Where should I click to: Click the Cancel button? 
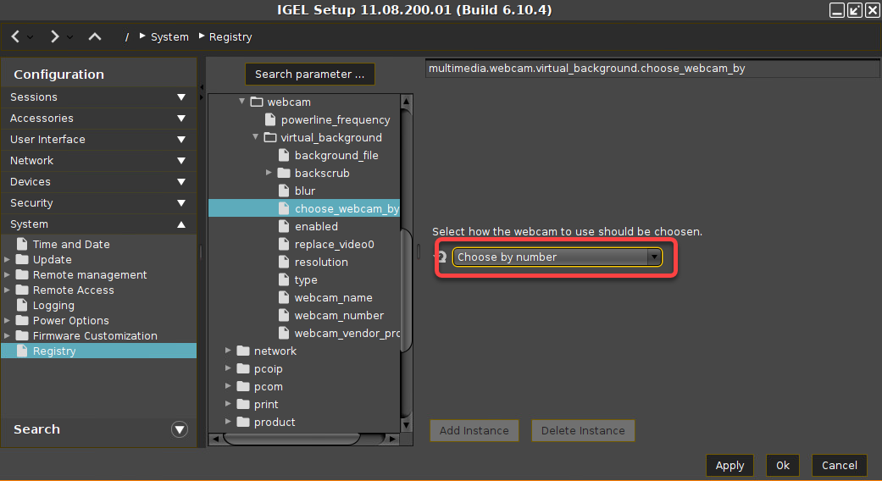pyautogui.click(x=839, y=465)
